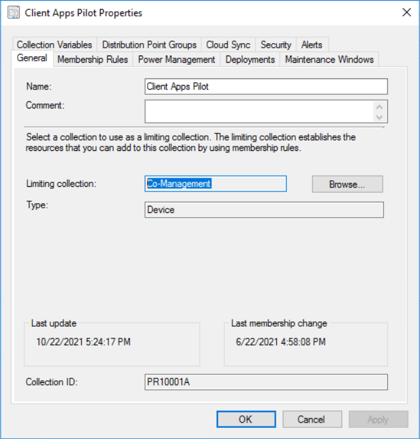View the Maintenance Windows tab

pyautogui.click(x=329, y=59)
